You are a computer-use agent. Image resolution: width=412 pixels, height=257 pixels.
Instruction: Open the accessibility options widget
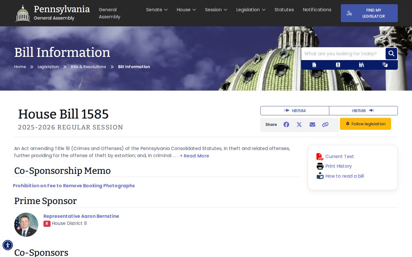pos(8,245)
